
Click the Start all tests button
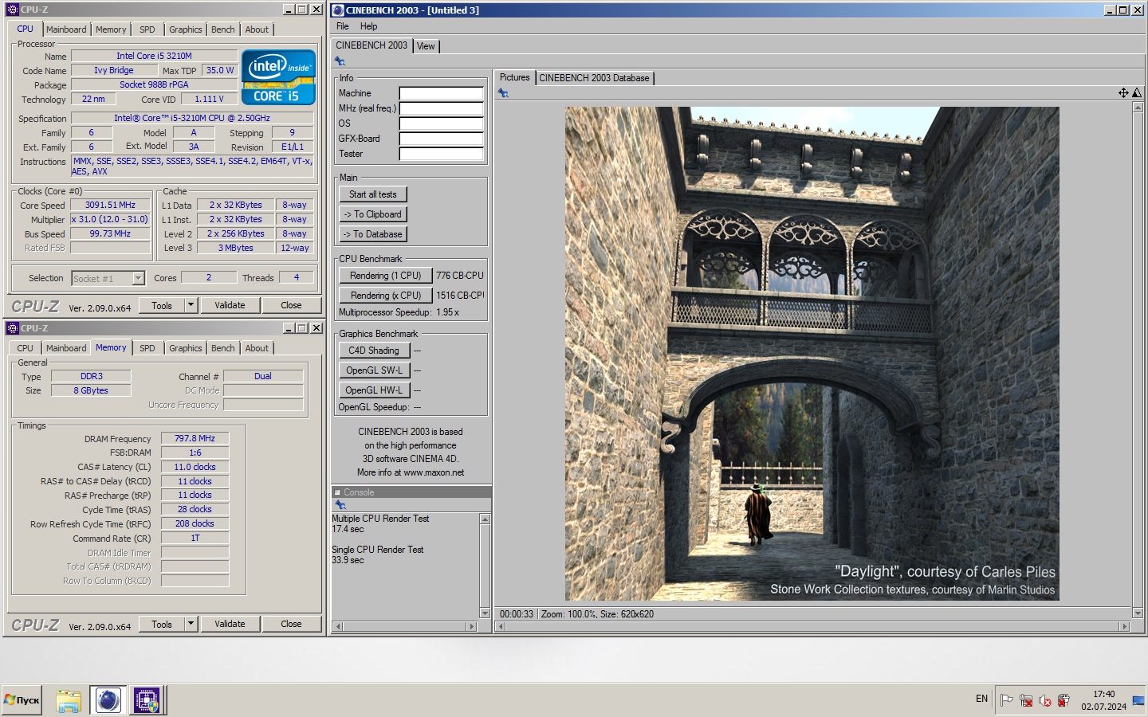[373, 194]
